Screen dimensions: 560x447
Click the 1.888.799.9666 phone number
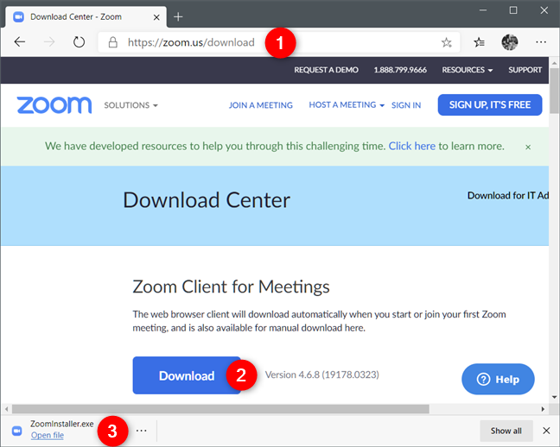400,70
